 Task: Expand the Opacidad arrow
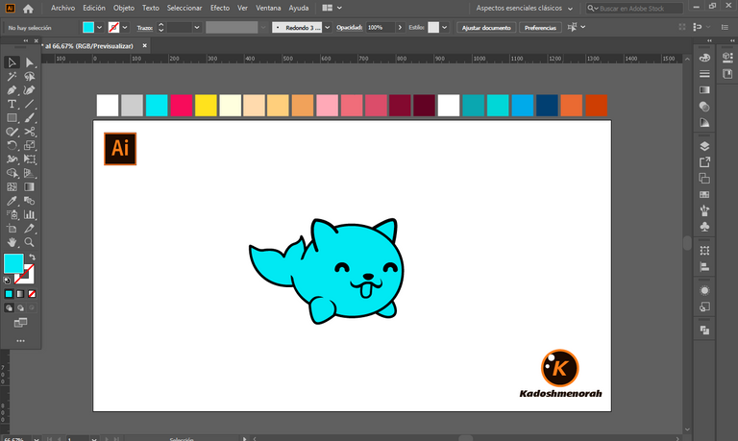click(400, 27)
